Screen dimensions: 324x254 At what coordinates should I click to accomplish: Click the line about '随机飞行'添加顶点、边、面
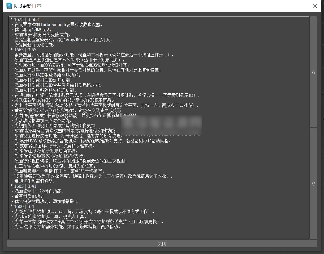[83, 211]
